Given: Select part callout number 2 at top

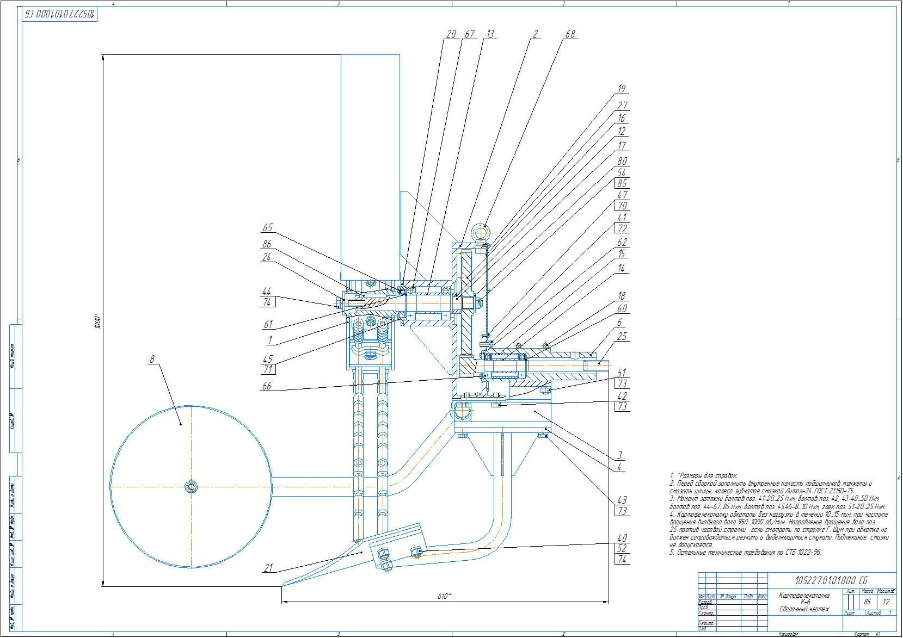Looking at the screenshot, I should tap(535, 34).
